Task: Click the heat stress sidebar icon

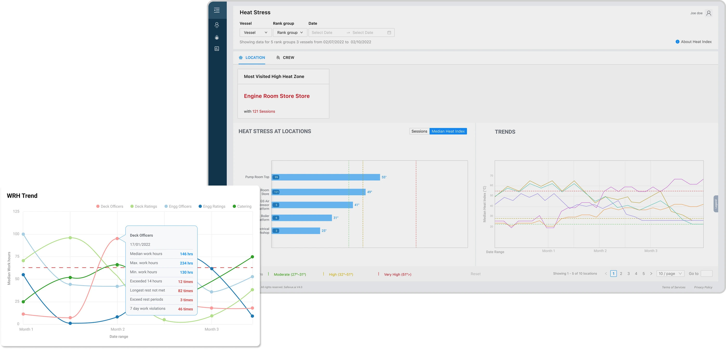Action: coord(216,37)
